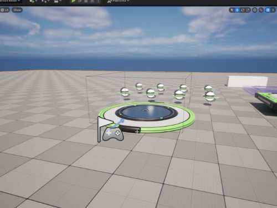The image size is (277, 208).
Task: Open the Select Mode dropdown
Action: point(11,1)
